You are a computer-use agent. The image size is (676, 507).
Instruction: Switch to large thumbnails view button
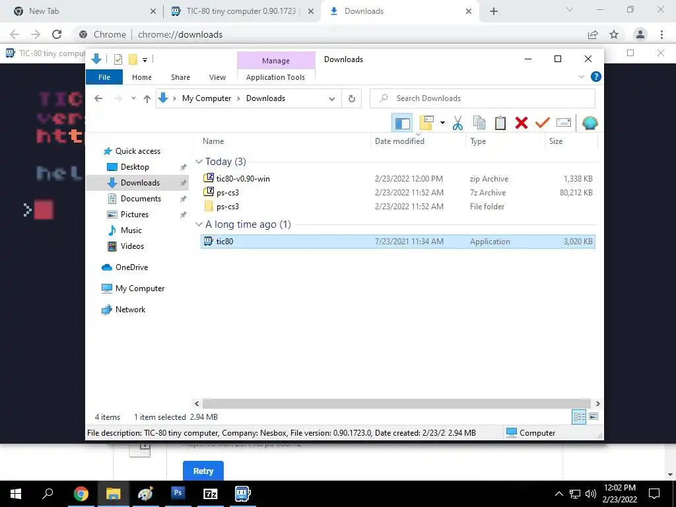point(593,417)
